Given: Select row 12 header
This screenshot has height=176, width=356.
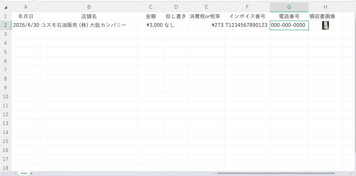Looking at the screenshot, I should pyautogui.click(x=6, y=114).
